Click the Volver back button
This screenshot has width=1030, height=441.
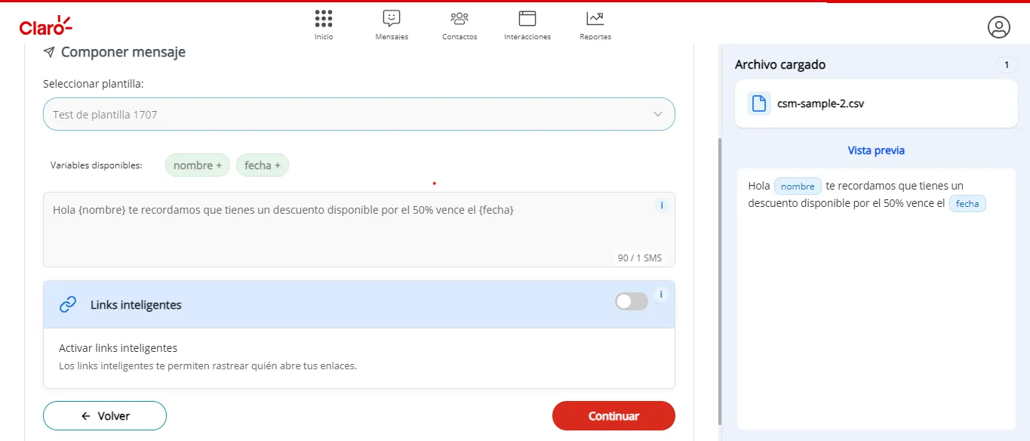click(x=105, y=415)
